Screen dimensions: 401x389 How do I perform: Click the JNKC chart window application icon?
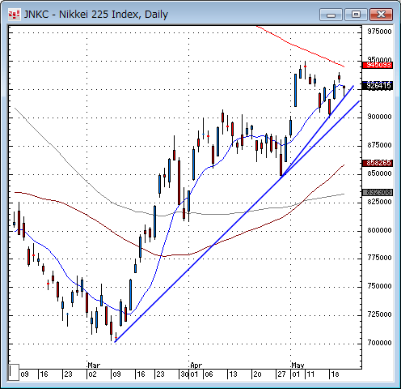point(14,15)
